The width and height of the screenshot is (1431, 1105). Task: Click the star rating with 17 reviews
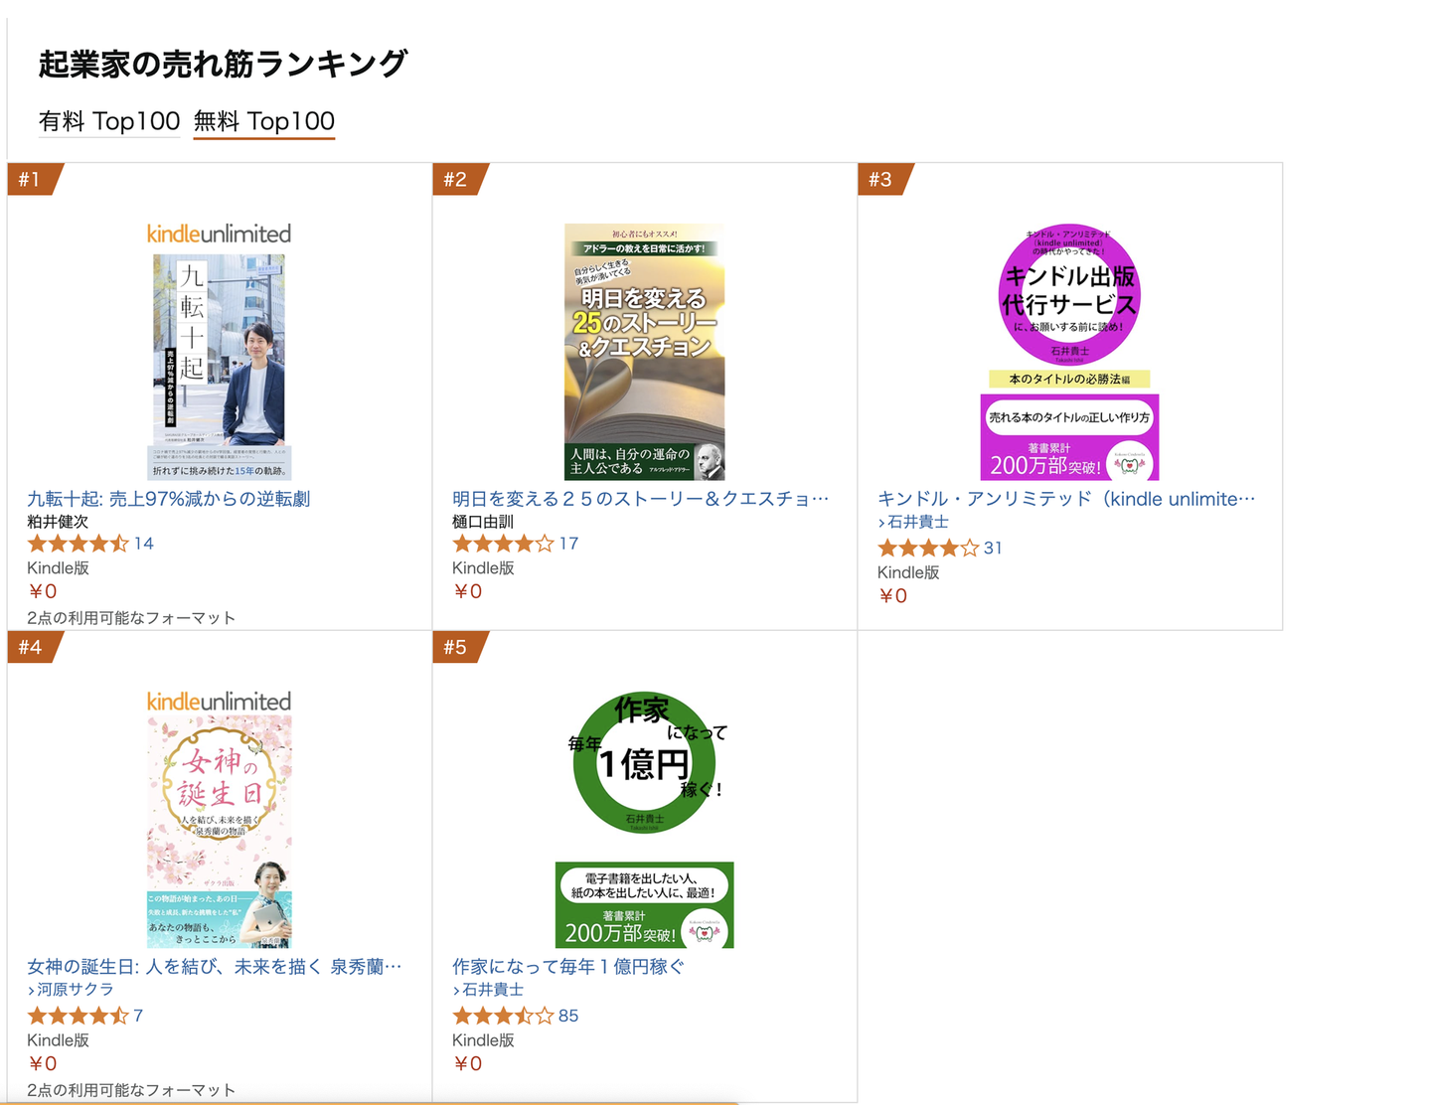503,544
